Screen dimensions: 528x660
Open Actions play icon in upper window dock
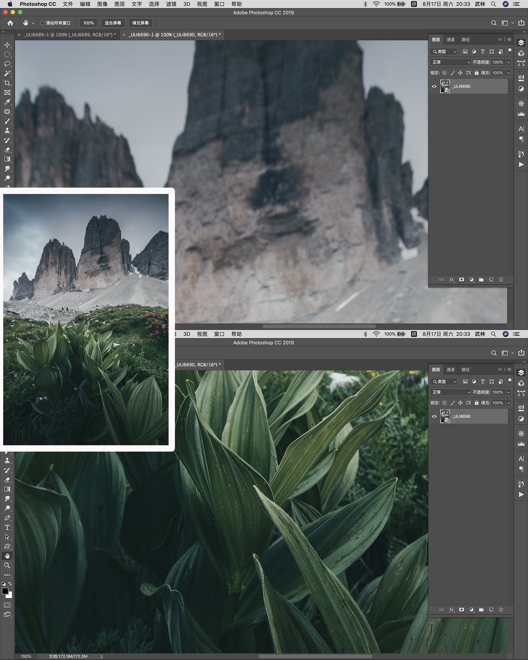521,164
